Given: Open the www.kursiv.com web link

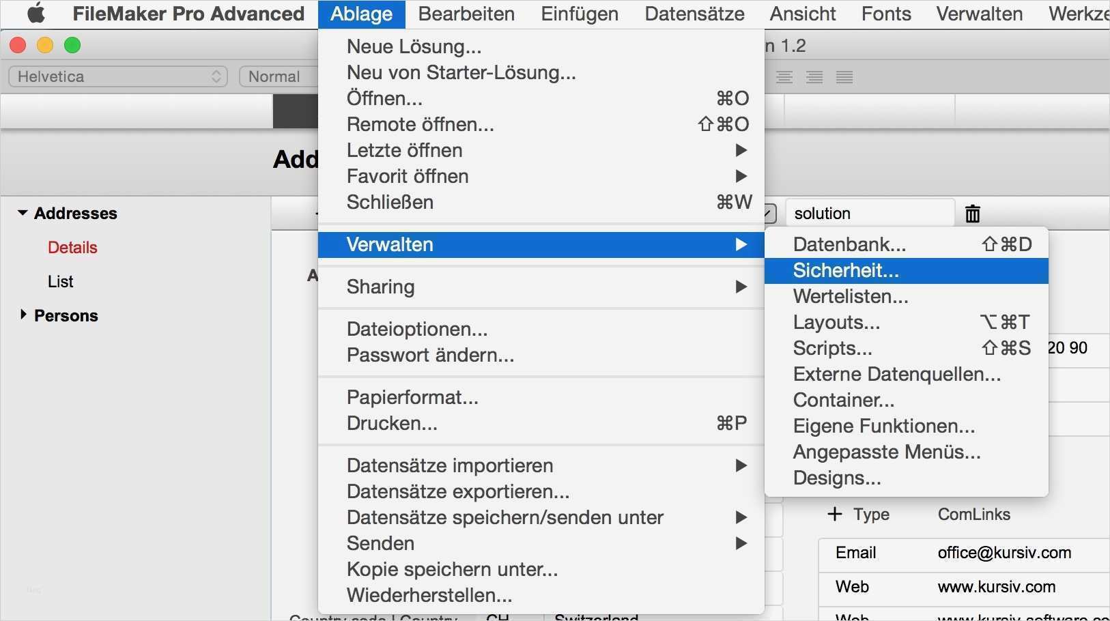Looking at the screenshot, I should click(996, 587).
